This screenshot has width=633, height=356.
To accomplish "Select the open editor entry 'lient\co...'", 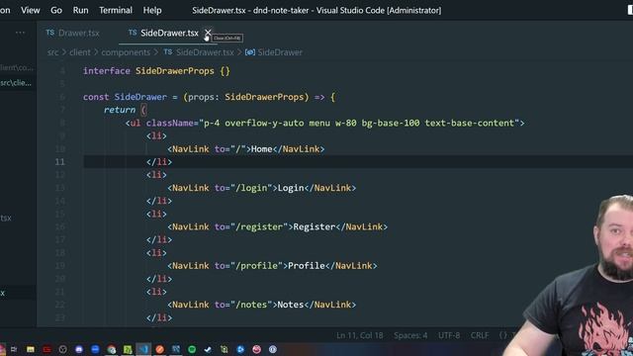I will [x=16, y=67].
